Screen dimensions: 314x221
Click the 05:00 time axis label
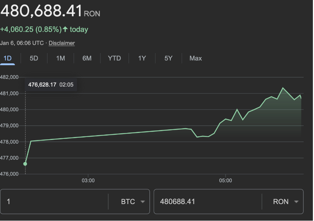coord(226,180)
